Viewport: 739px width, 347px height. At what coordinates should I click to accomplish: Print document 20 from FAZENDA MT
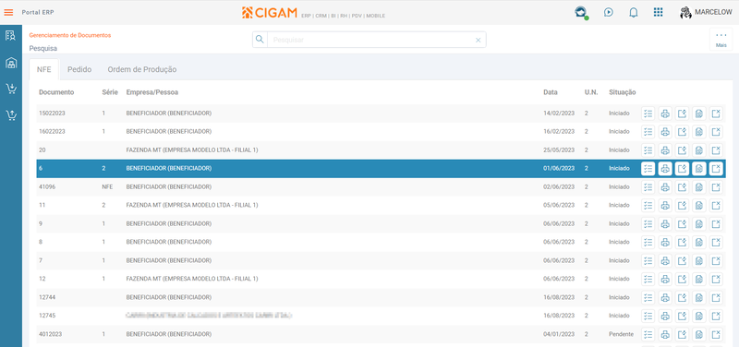(665, 150)
